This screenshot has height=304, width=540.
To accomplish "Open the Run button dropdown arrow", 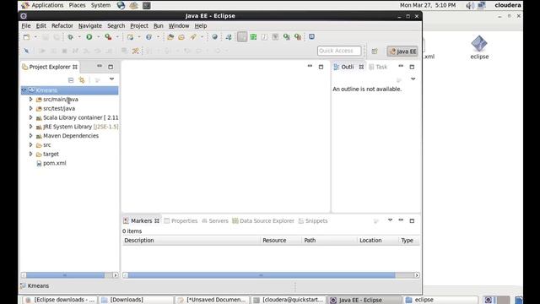I will click(x=98, y=37).
